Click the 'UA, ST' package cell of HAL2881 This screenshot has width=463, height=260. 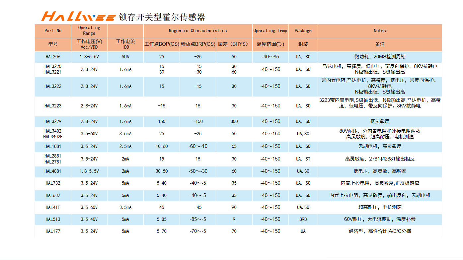[x=303, y=159]
